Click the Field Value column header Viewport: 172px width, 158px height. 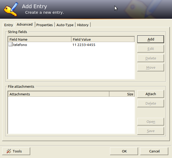click(x=103, y=39)
